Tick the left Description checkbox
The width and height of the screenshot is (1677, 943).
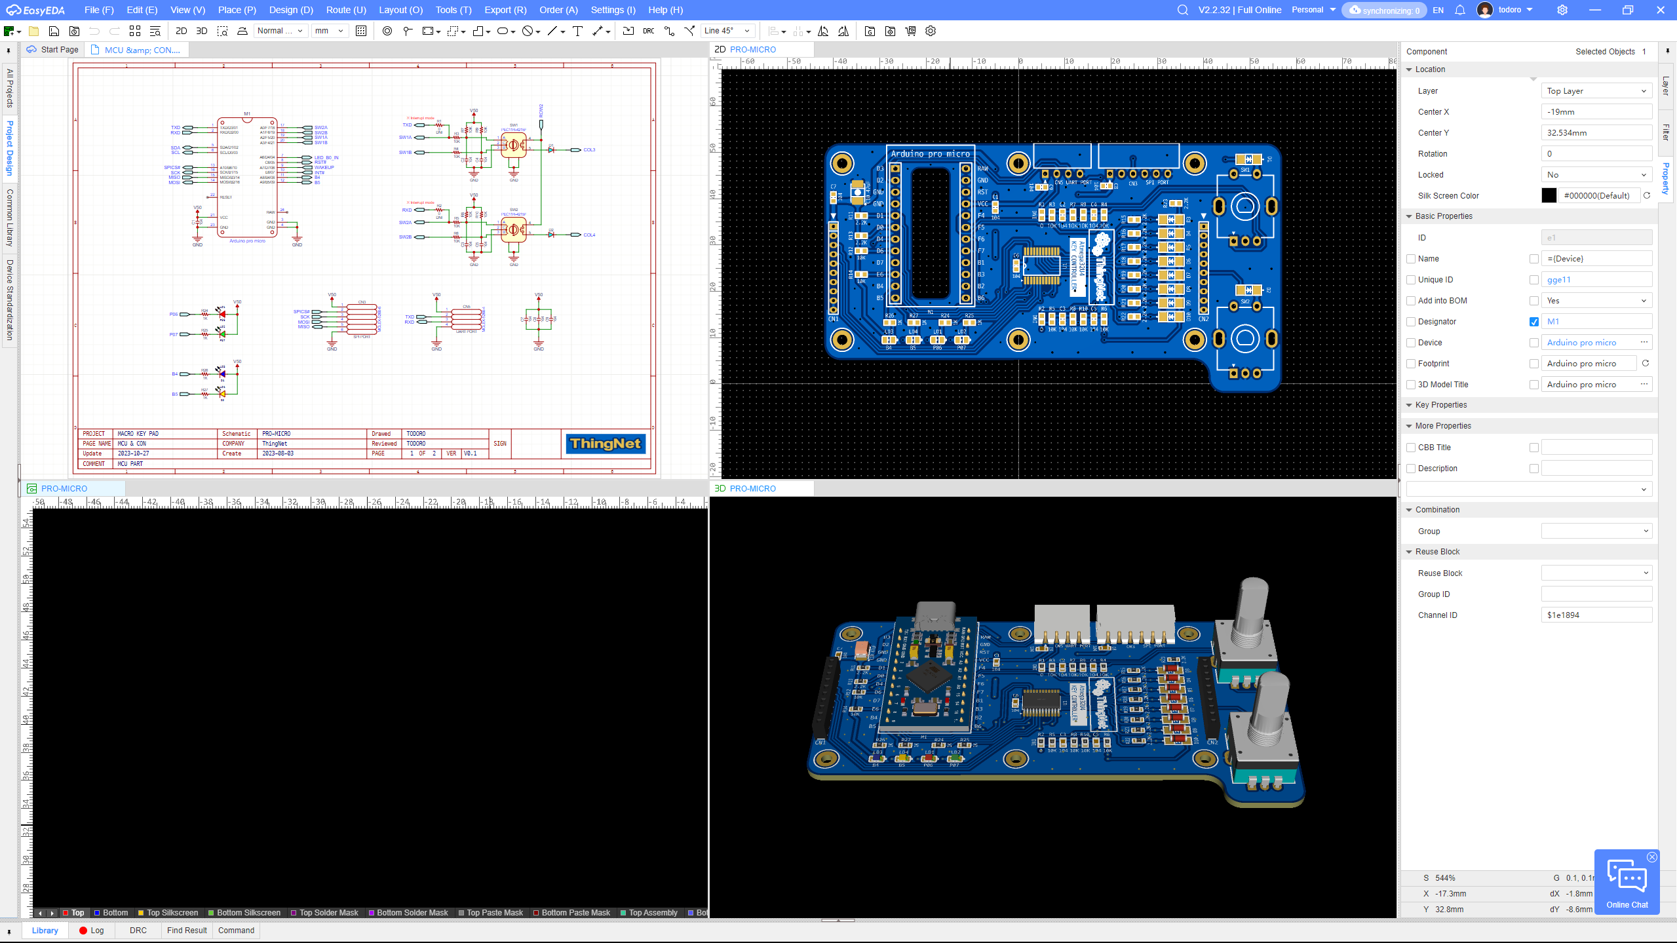(x=1411, y=469)
